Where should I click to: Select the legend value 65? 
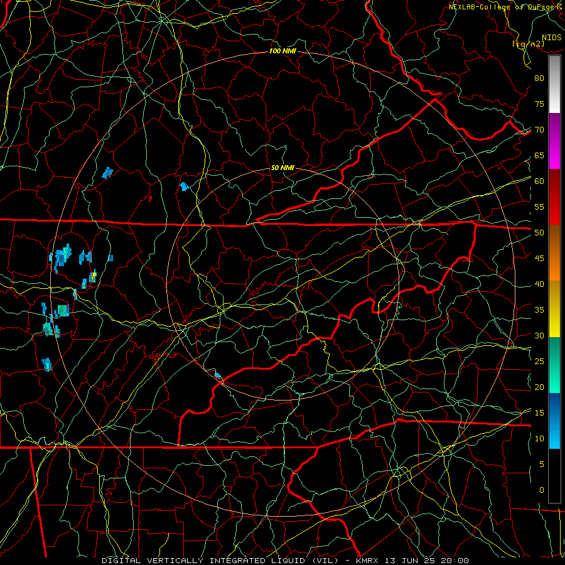click(539, 156)
